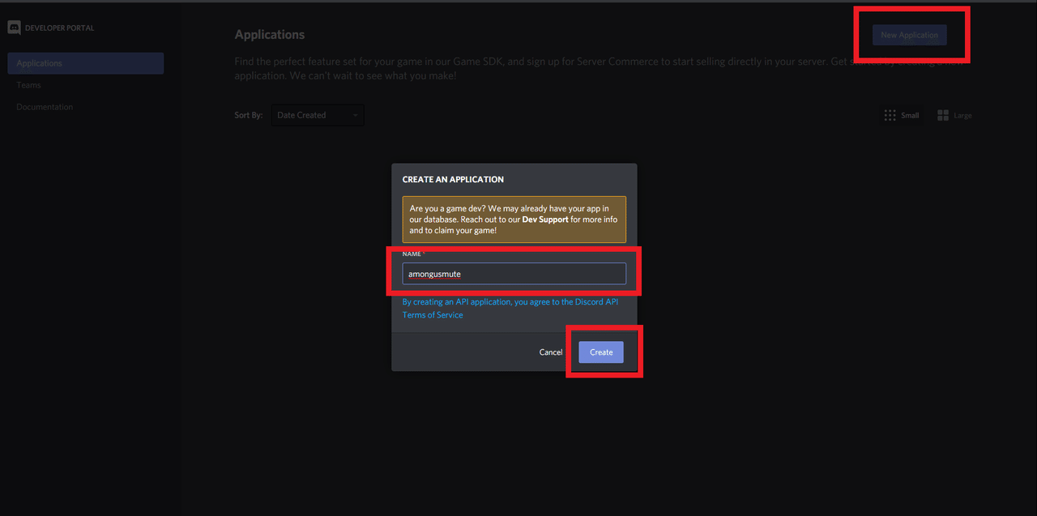Switch to the Large view label
The width and height of the screenshot is (1037, 516).
pos(962,116)
